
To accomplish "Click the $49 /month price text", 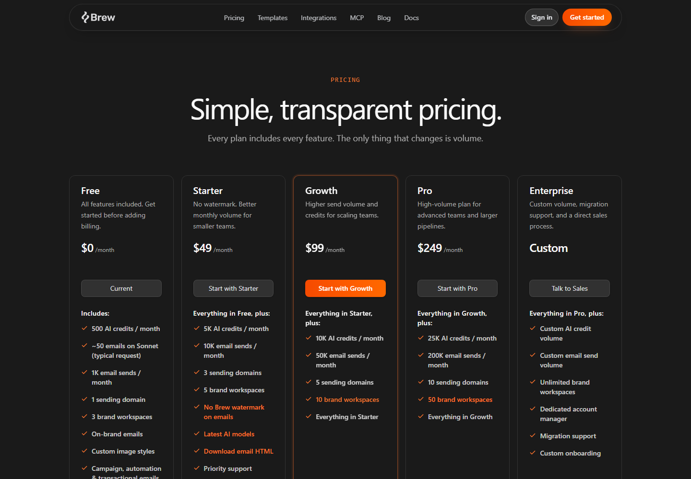I will point(213,248).
